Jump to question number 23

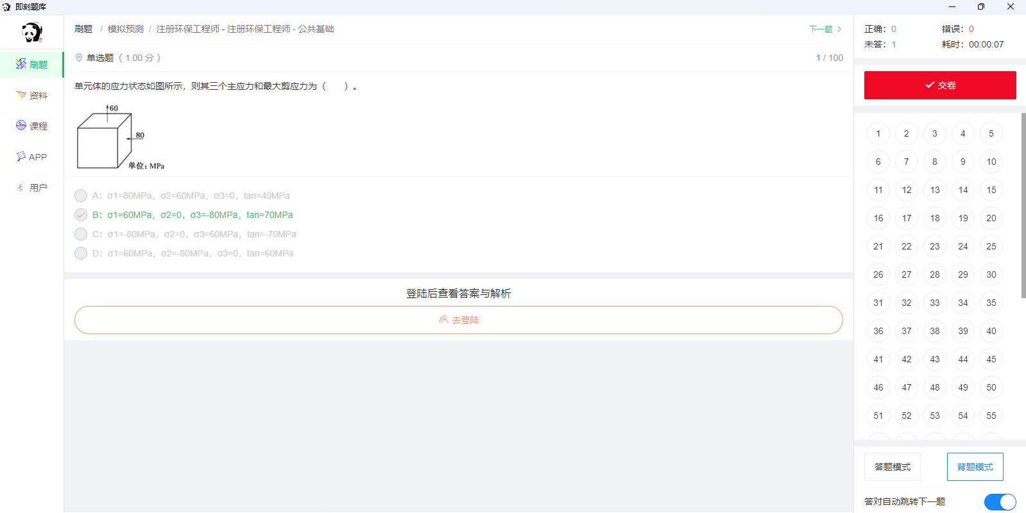click(x=934, y=246)
